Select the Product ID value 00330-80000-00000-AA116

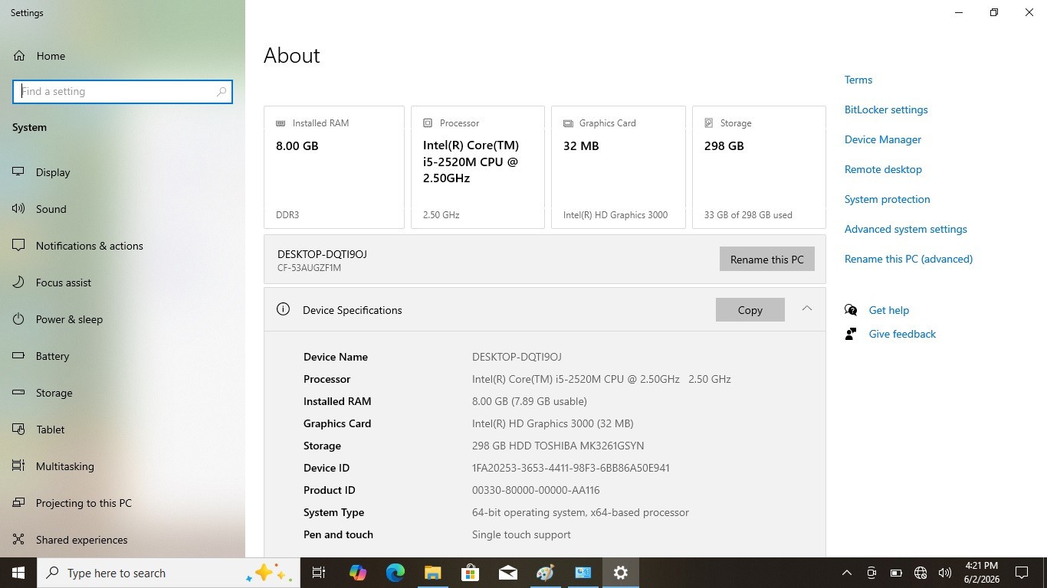[536, 490]
